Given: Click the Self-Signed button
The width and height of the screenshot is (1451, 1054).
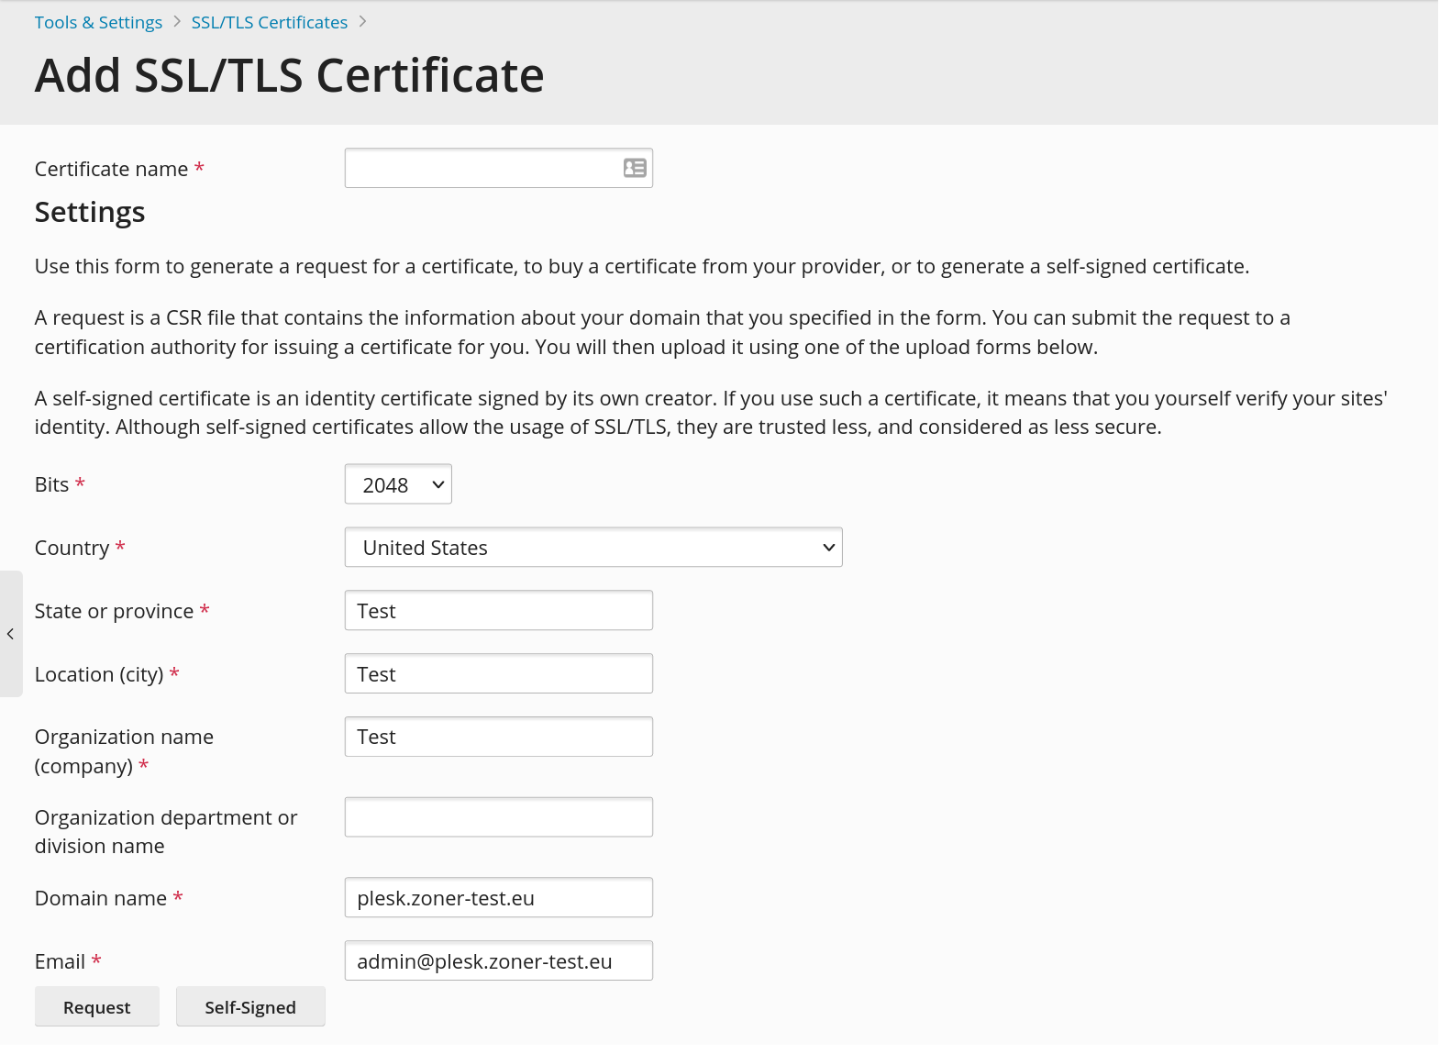Looking at the screenshot, I should (250, 1007).
